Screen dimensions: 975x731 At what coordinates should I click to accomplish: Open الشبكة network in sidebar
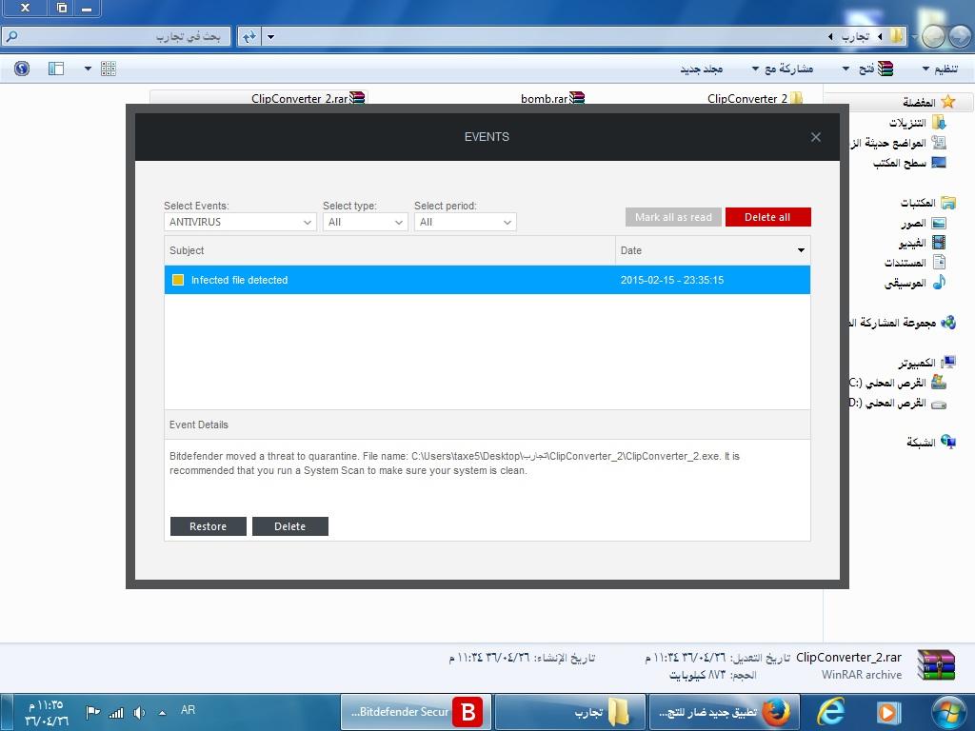point(931,442)
